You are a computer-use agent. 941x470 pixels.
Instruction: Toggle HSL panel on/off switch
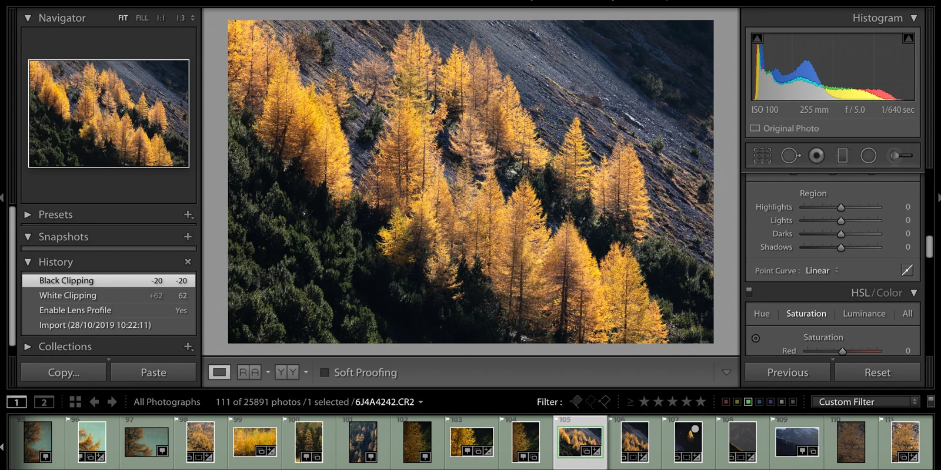749,291
